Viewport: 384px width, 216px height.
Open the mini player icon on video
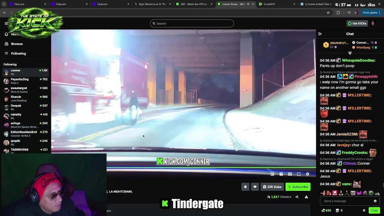click(272, 174)
